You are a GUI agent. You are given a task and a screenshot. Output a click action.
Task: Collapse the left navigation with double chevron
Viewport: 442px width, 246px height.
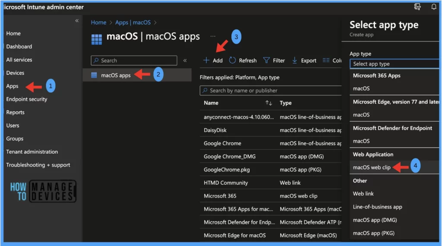[77, 21]
